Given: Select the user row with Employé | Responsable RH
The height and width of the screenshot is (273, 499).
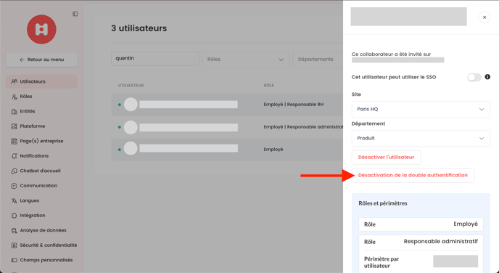Looking at the screenshot, I should click(227, 105).
